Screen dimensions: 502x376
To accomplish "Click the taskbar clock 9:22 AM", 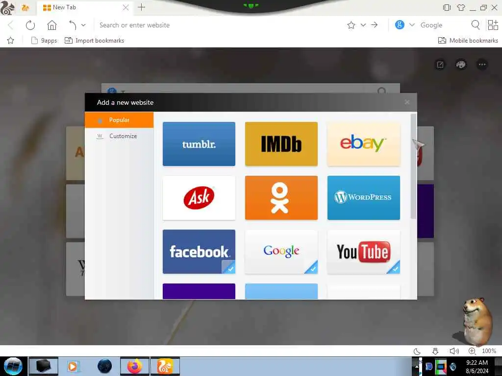I will pyautogui.click(x=477, y=363).
